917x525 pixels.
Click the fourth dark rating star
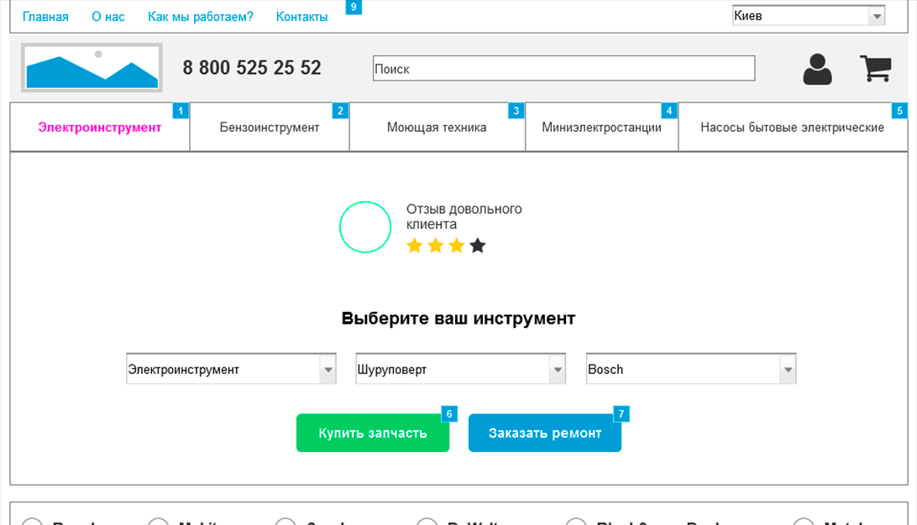click(478, 246)
